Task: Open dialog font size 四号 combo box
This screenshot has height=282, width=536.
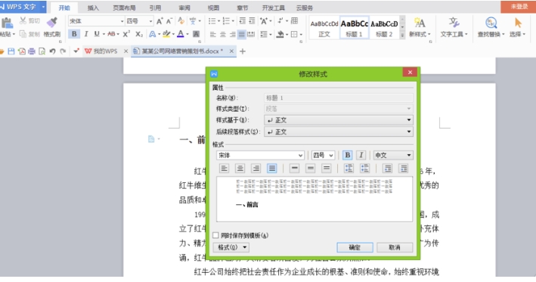Action: [323, 155]
